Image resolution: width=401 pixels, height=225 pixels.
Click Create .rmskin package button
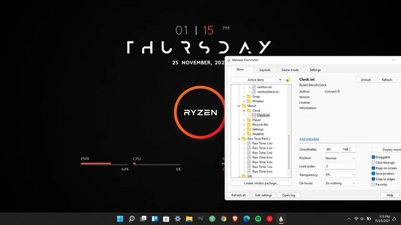[261, 183]
